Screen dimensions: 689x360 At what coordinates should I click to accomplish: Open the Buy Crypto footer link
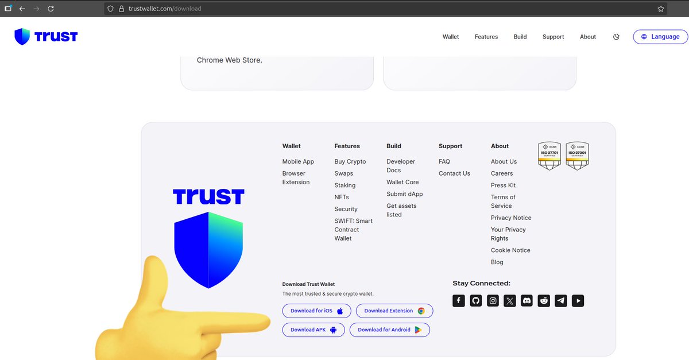(350, 161)
